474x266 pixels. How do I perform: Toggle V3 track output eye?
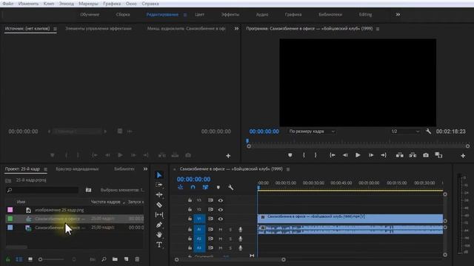221,200
